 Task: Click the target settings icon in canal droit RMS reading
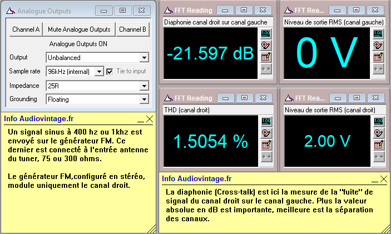pyautogui.click(x=379, y=133)
